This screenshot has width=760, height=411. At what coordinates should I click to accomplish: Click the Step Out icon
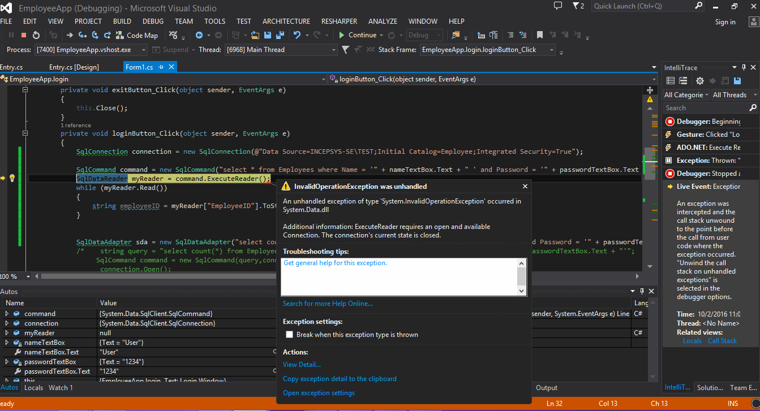point(108,35)
